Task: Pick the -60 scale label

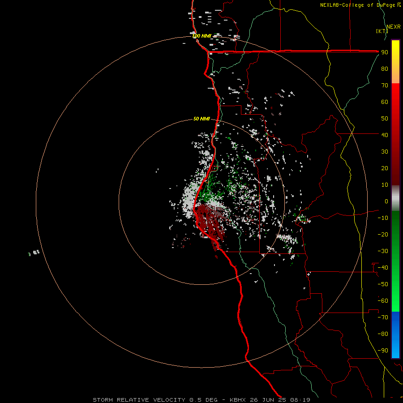Action: pyautogui.click(x=383, y=301)
